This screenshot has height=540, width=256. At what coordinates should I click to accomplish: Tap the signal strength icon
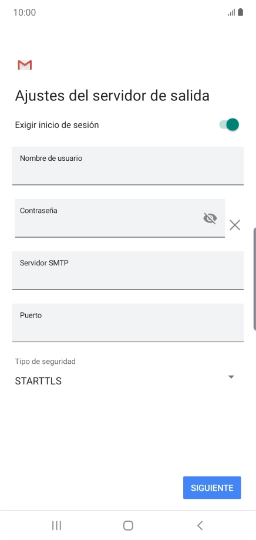point(231,13)
